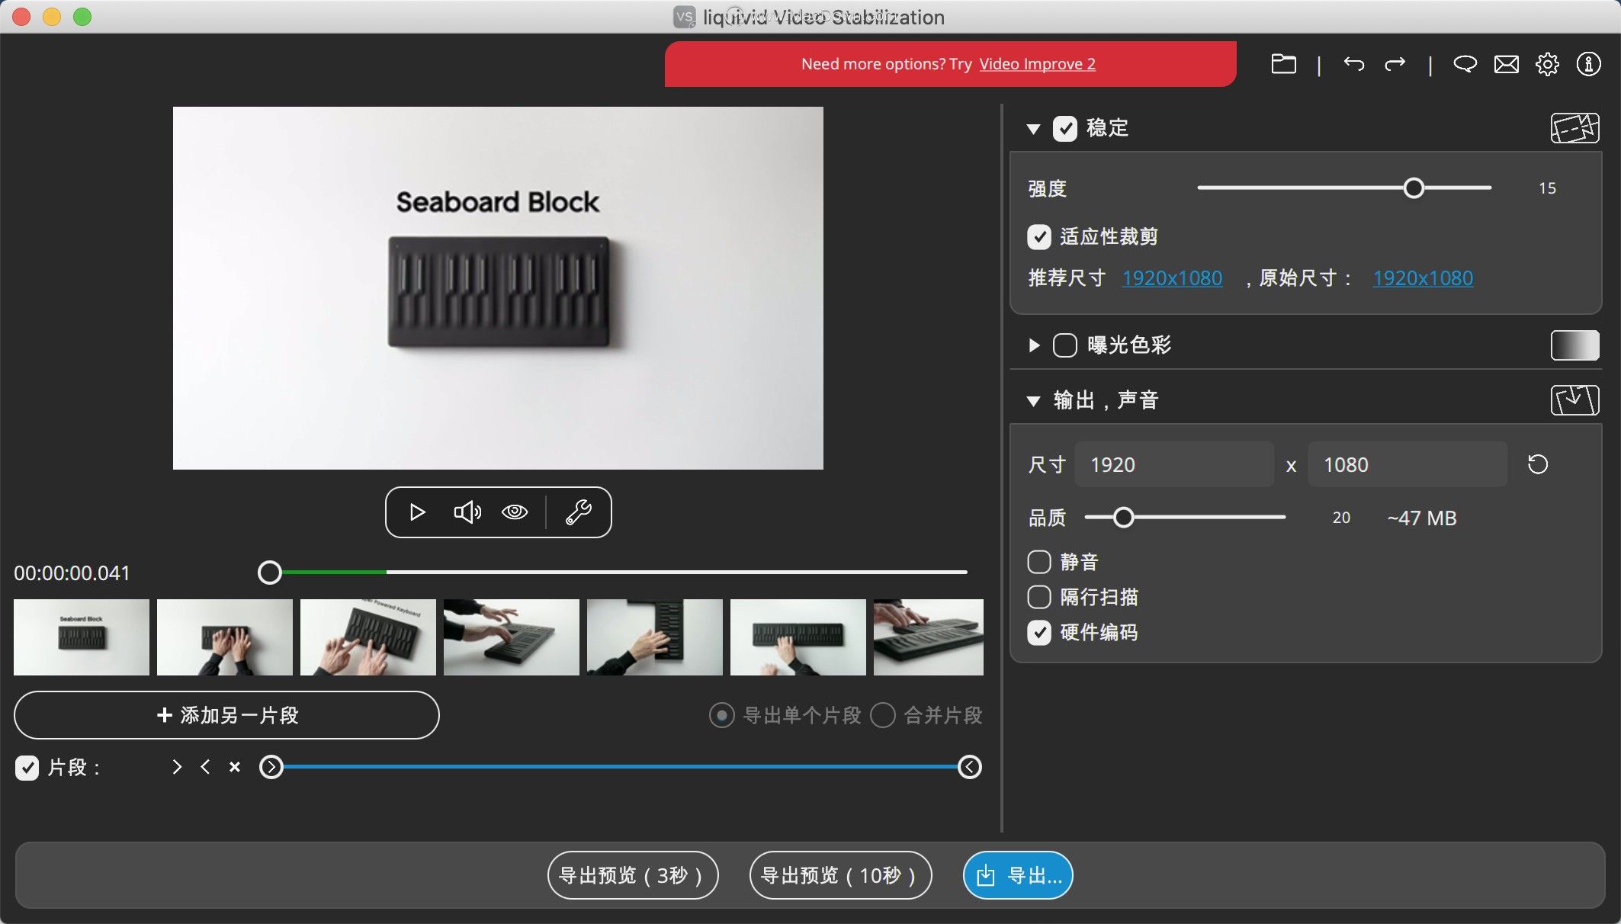Toggle the eye preview comparison icon
The width and height of the screenshot is (1621, 924).
click(x=515, y=512)
